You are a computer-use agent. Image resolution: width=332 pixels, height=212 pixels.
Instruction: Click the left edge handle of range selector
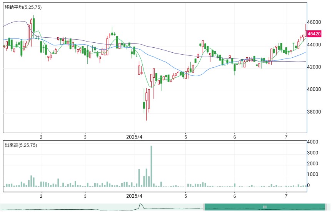tap(204, 207)
